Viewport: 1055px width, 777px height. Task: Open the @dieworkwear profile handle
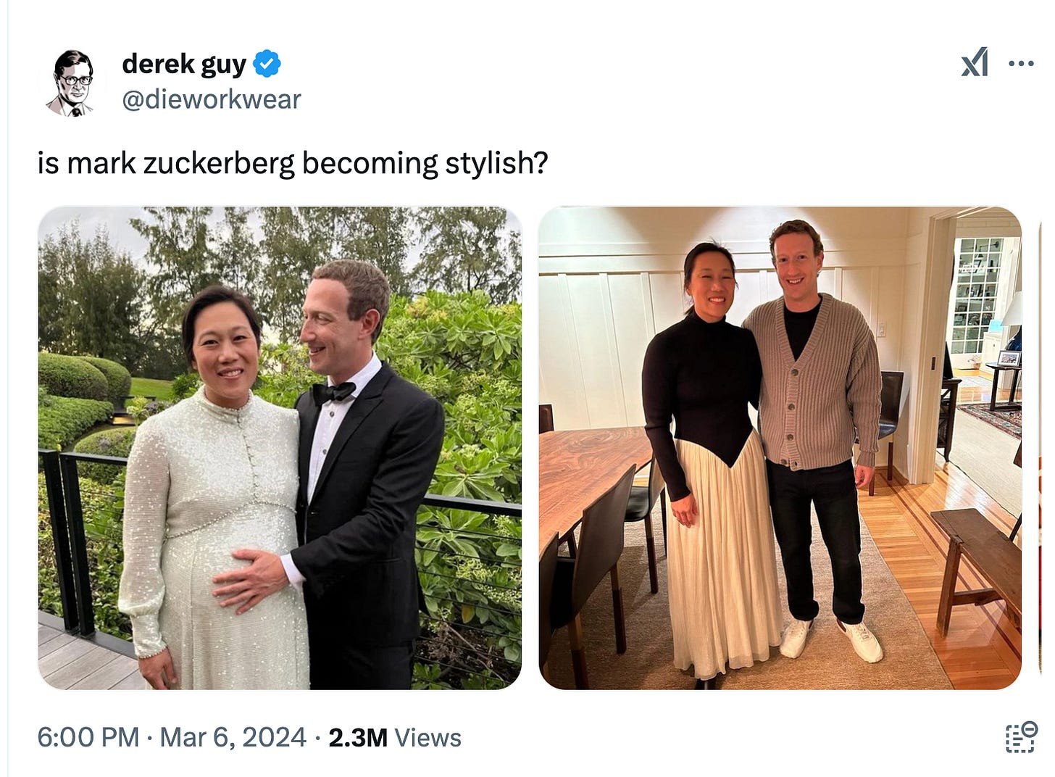(212, 100)
